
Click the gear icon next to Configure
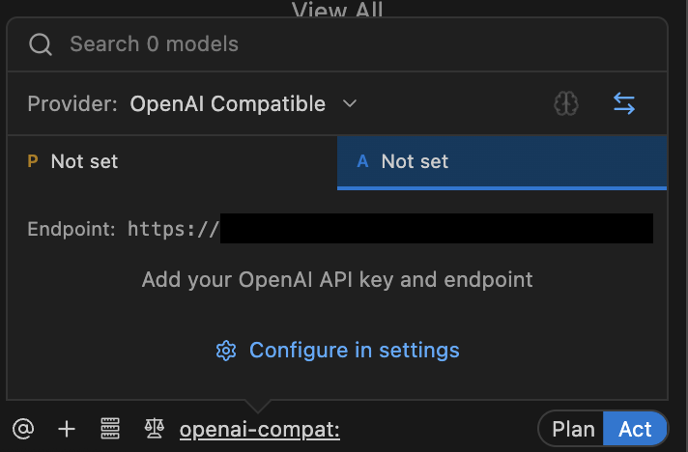coord(226,350)
